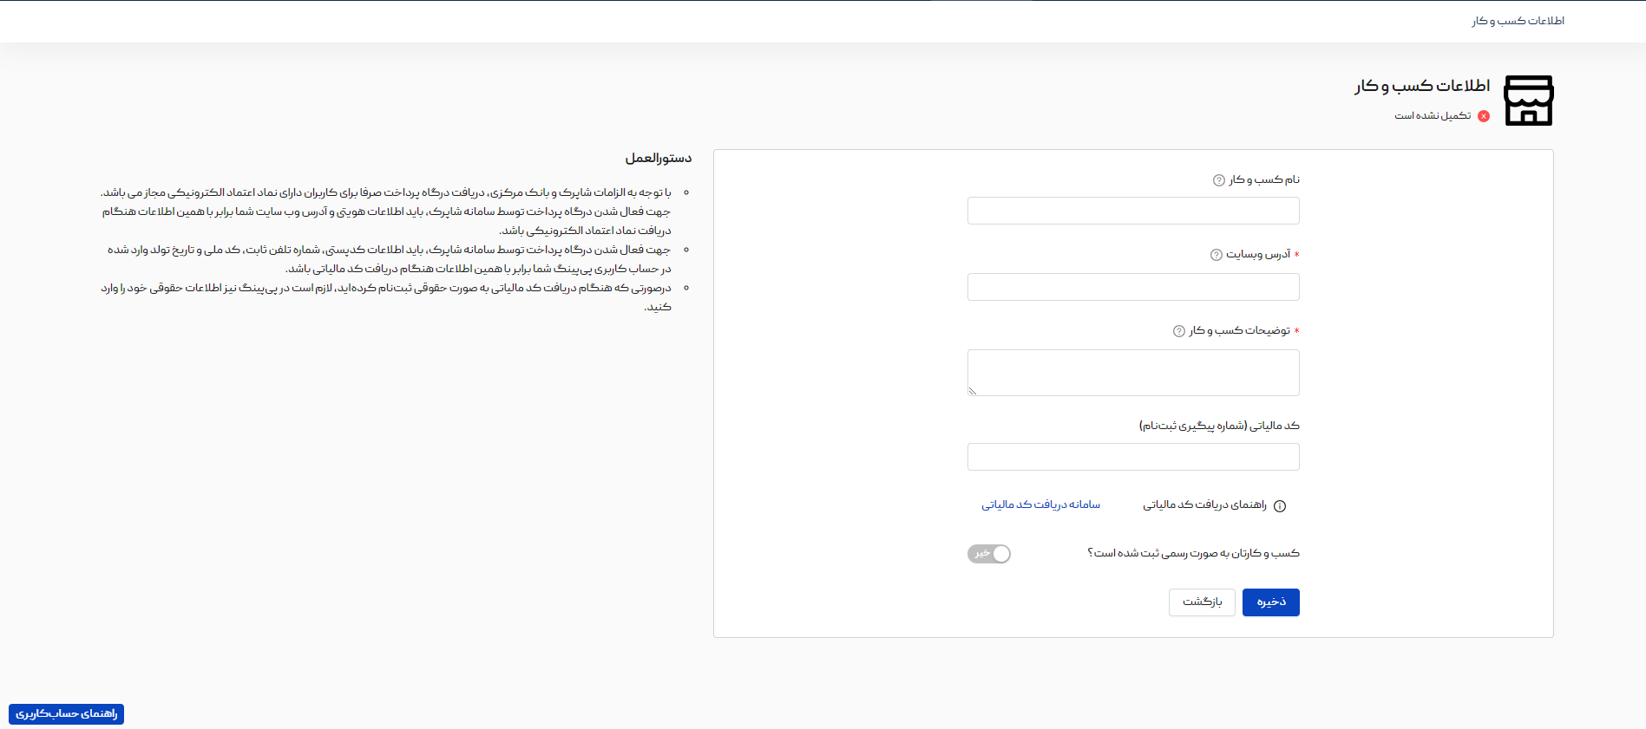
Task: Focus the آدرس وبسایت input field
Action: point(1133,287)
